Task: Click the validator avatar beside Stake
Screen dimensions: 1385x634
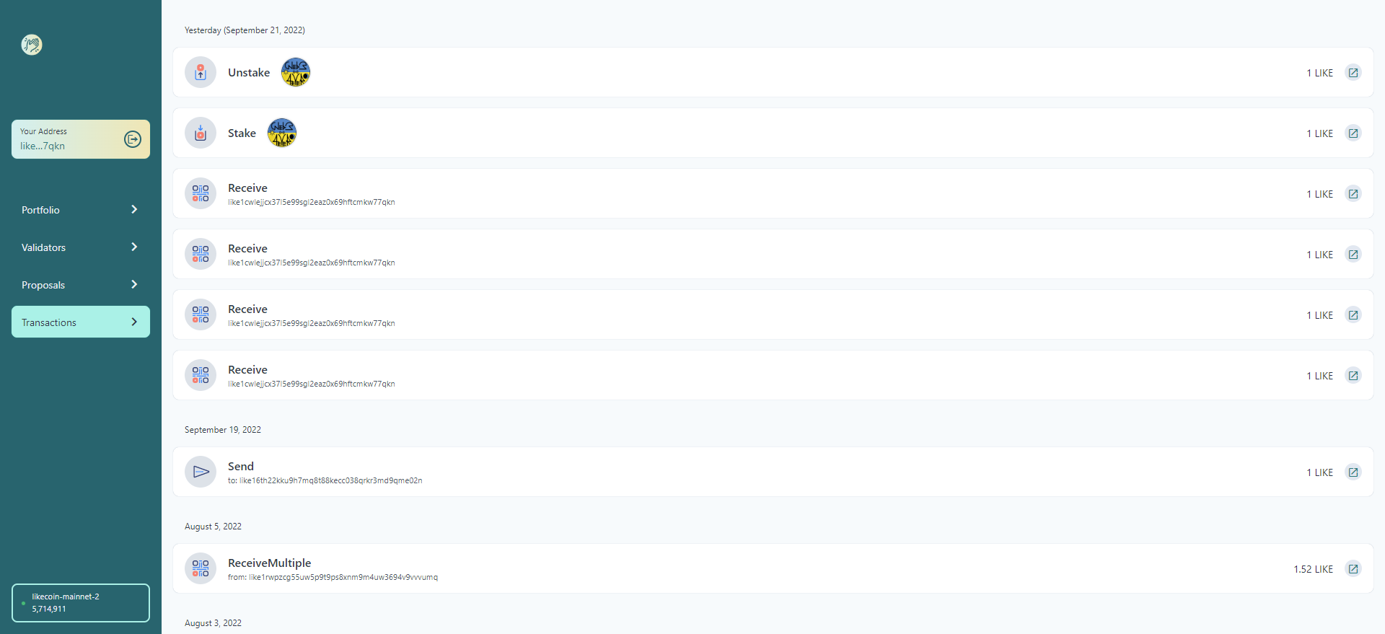Action: click(x=282, y=133)
